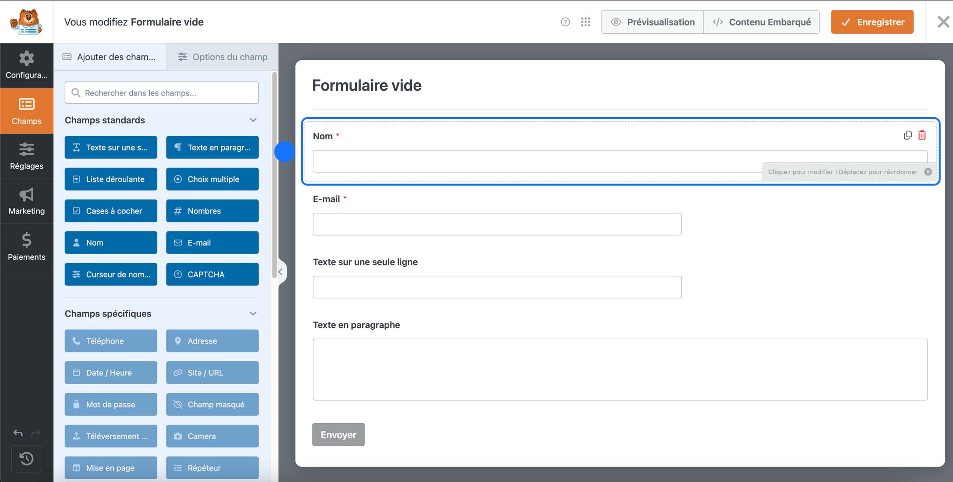This screenshot has height=482, width=953.
Task: Open the Champs panel in the sidebar
Action: (26, 111)
